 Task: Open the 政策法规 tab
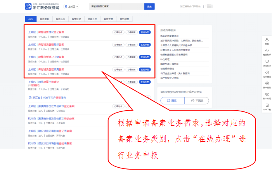[x=76, y=19]
